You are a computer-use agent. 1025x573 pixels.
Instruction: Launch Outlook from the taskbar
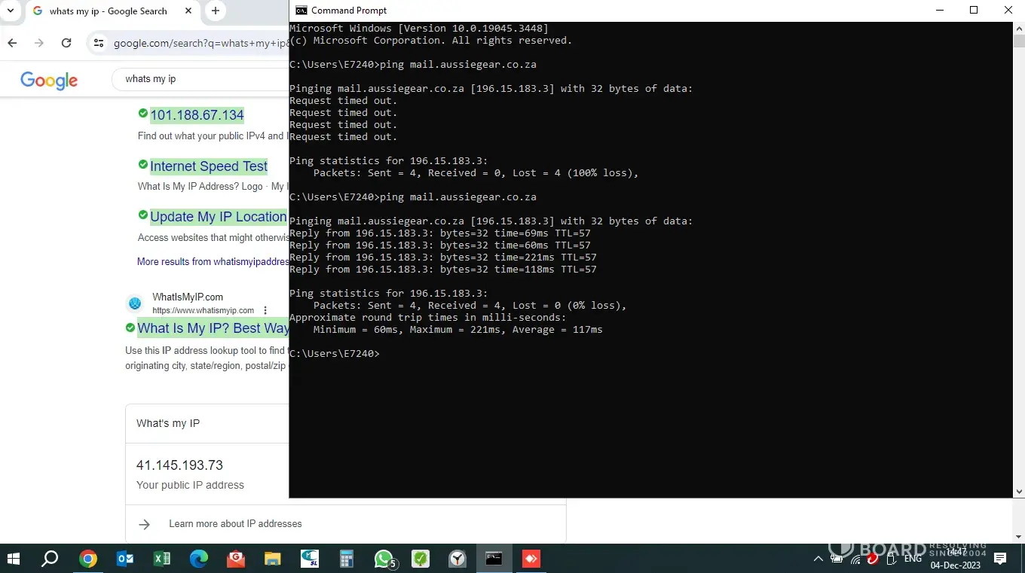(x=125, y=559)
